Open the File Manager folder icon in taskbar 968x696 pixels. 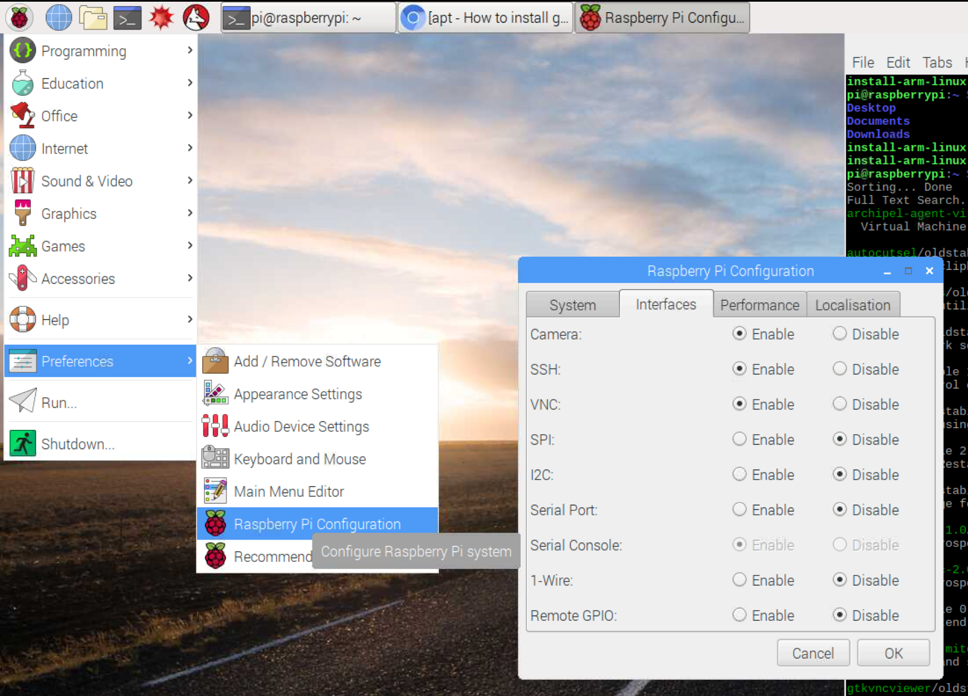[93, 18]
